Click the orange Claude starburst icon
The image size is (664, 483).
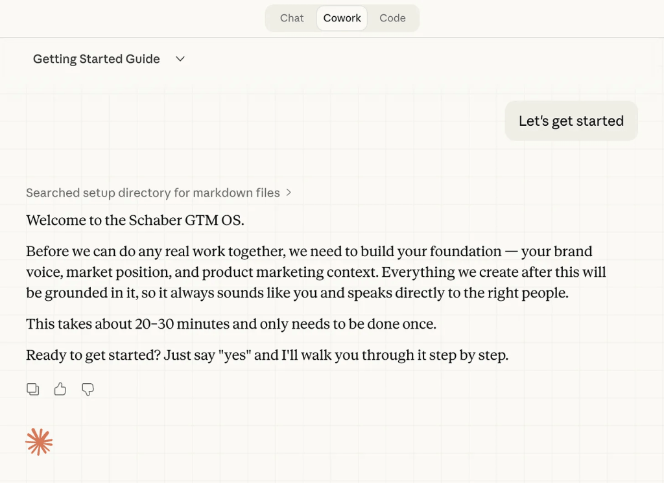(x=39, y=442)
